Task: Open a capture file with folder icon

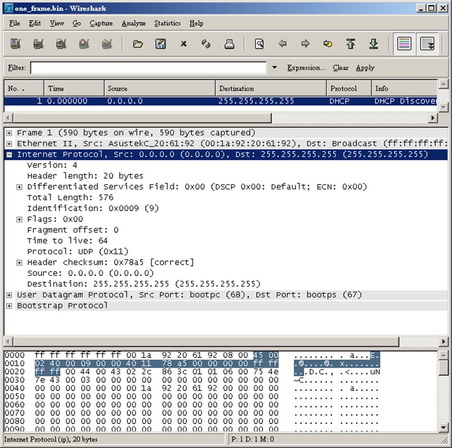Action: [138, 44]
